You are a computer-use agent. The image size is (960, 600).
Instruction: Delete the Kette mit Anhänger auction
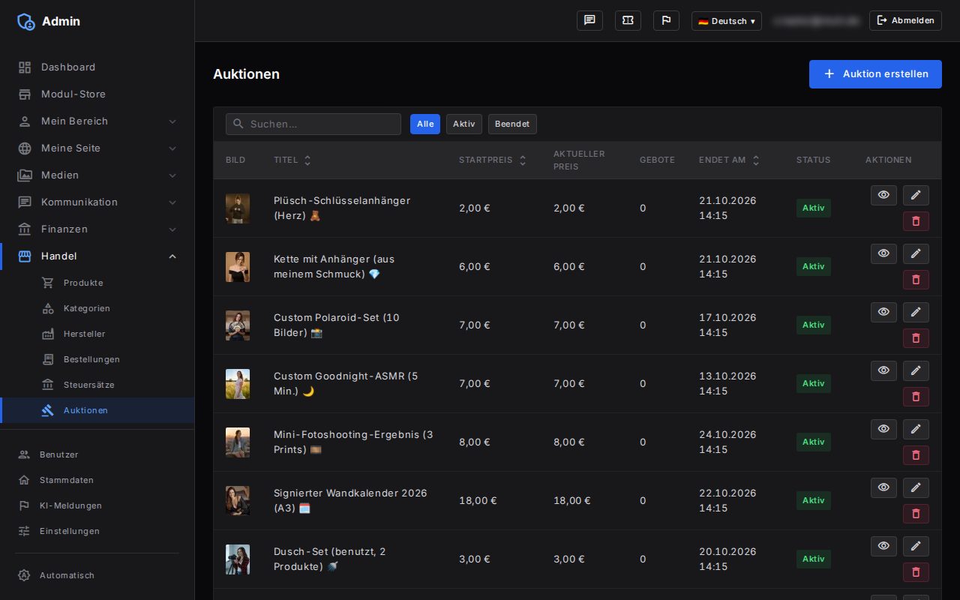click(x=916, y=280)
